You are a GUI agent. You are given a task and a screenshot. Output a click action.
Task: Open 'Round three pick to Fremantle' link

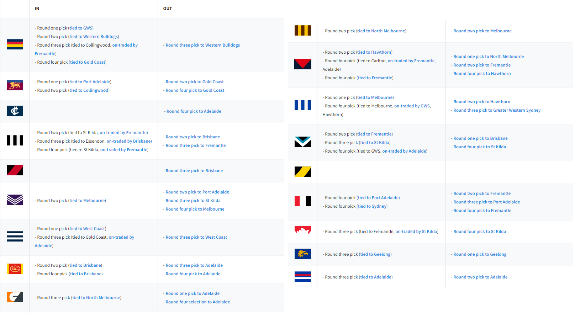(196, 145)
